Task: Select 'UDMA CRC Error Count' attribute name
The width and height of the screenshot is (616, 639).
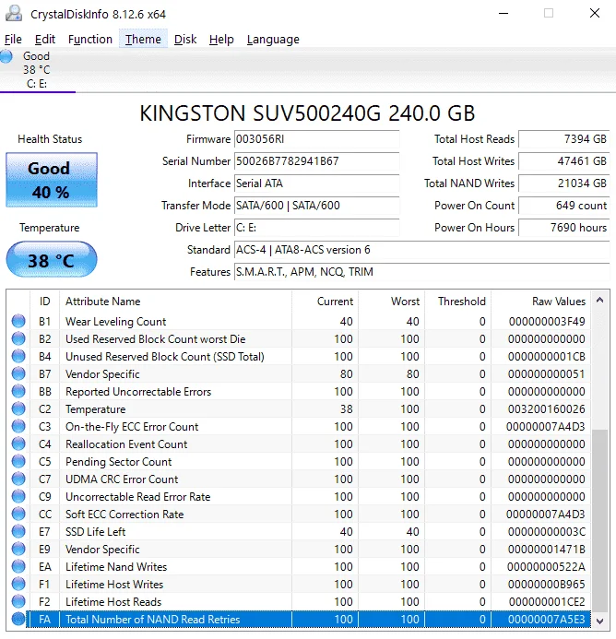Action: tap(122, 479)
